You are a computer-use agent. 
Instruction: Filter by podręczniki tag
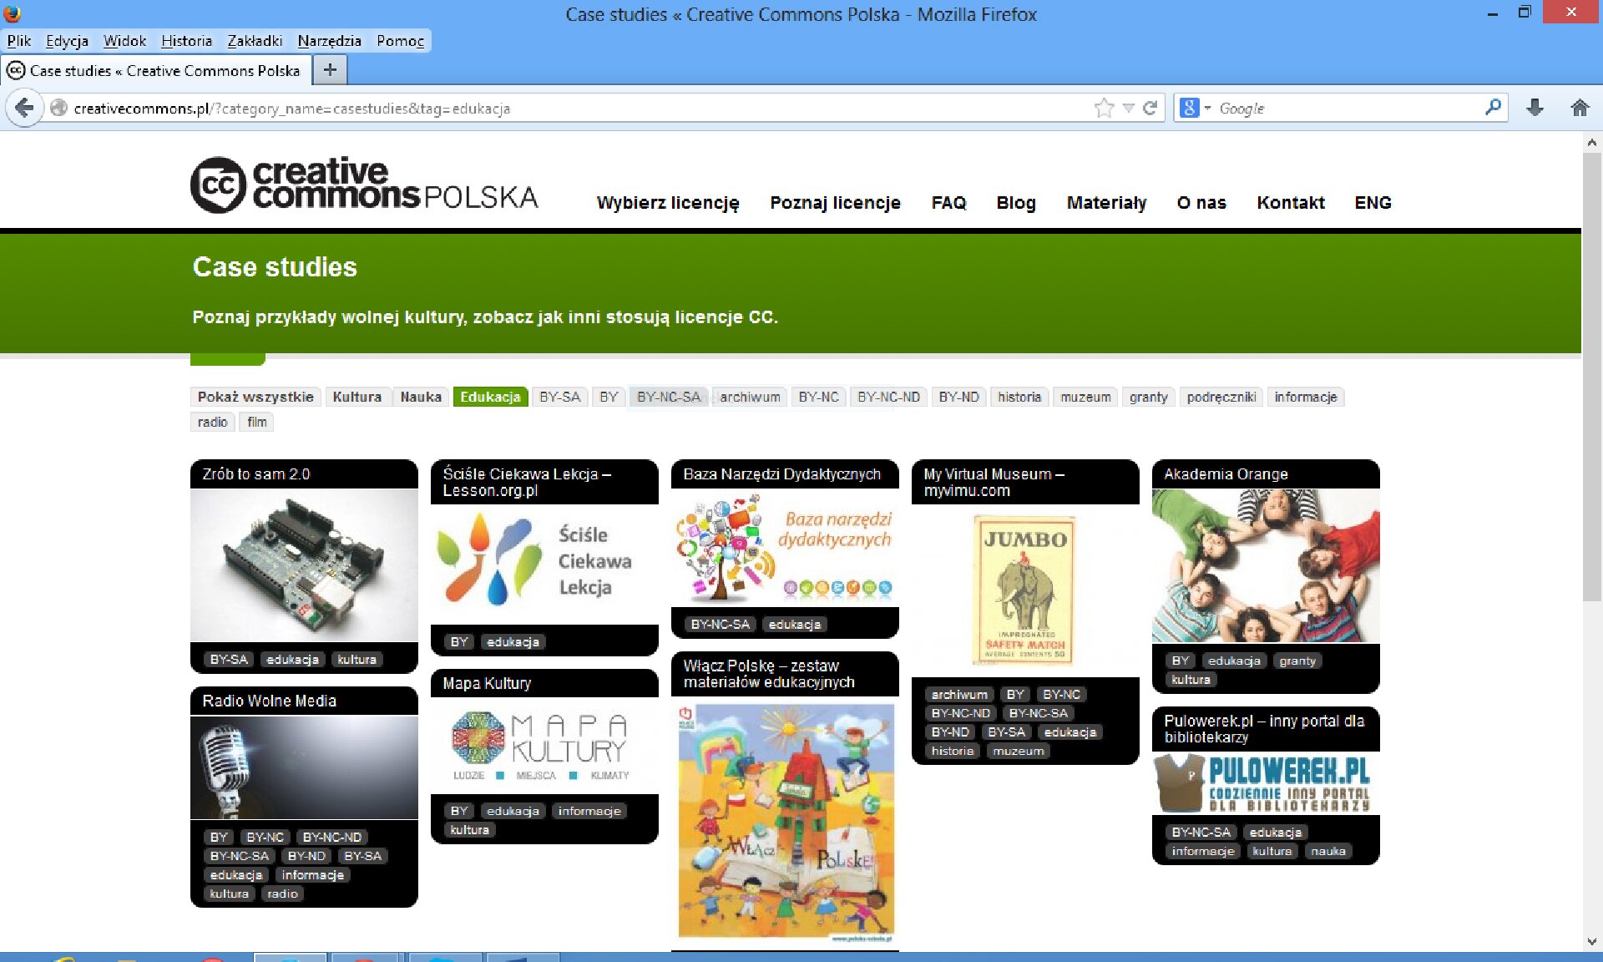click(x=1221, y=397)
